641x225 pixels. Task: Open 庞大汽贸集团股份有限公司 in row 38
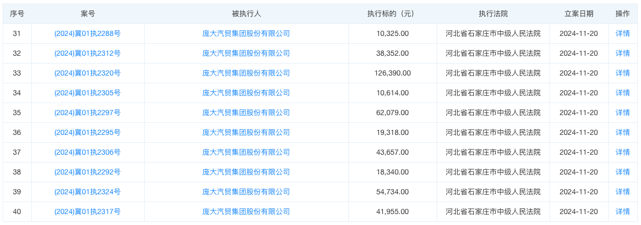coord(246,172)
